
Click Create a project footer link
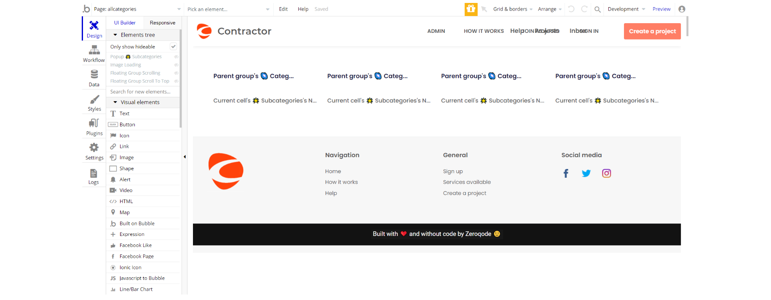pos(464,193)
